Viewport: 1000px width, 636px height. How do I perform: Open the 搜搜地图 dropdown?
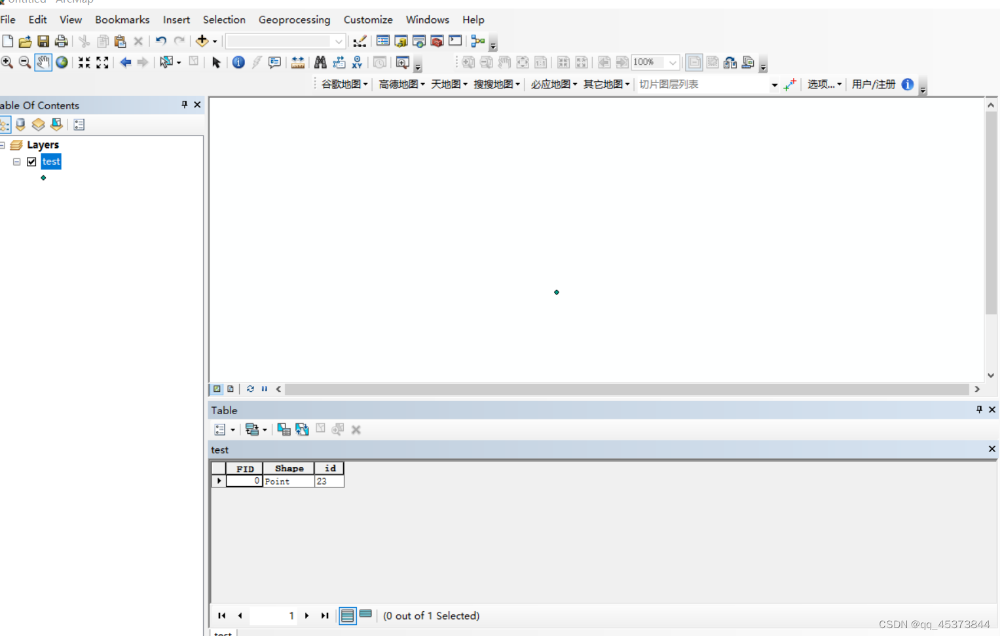(x=497, y=84)
